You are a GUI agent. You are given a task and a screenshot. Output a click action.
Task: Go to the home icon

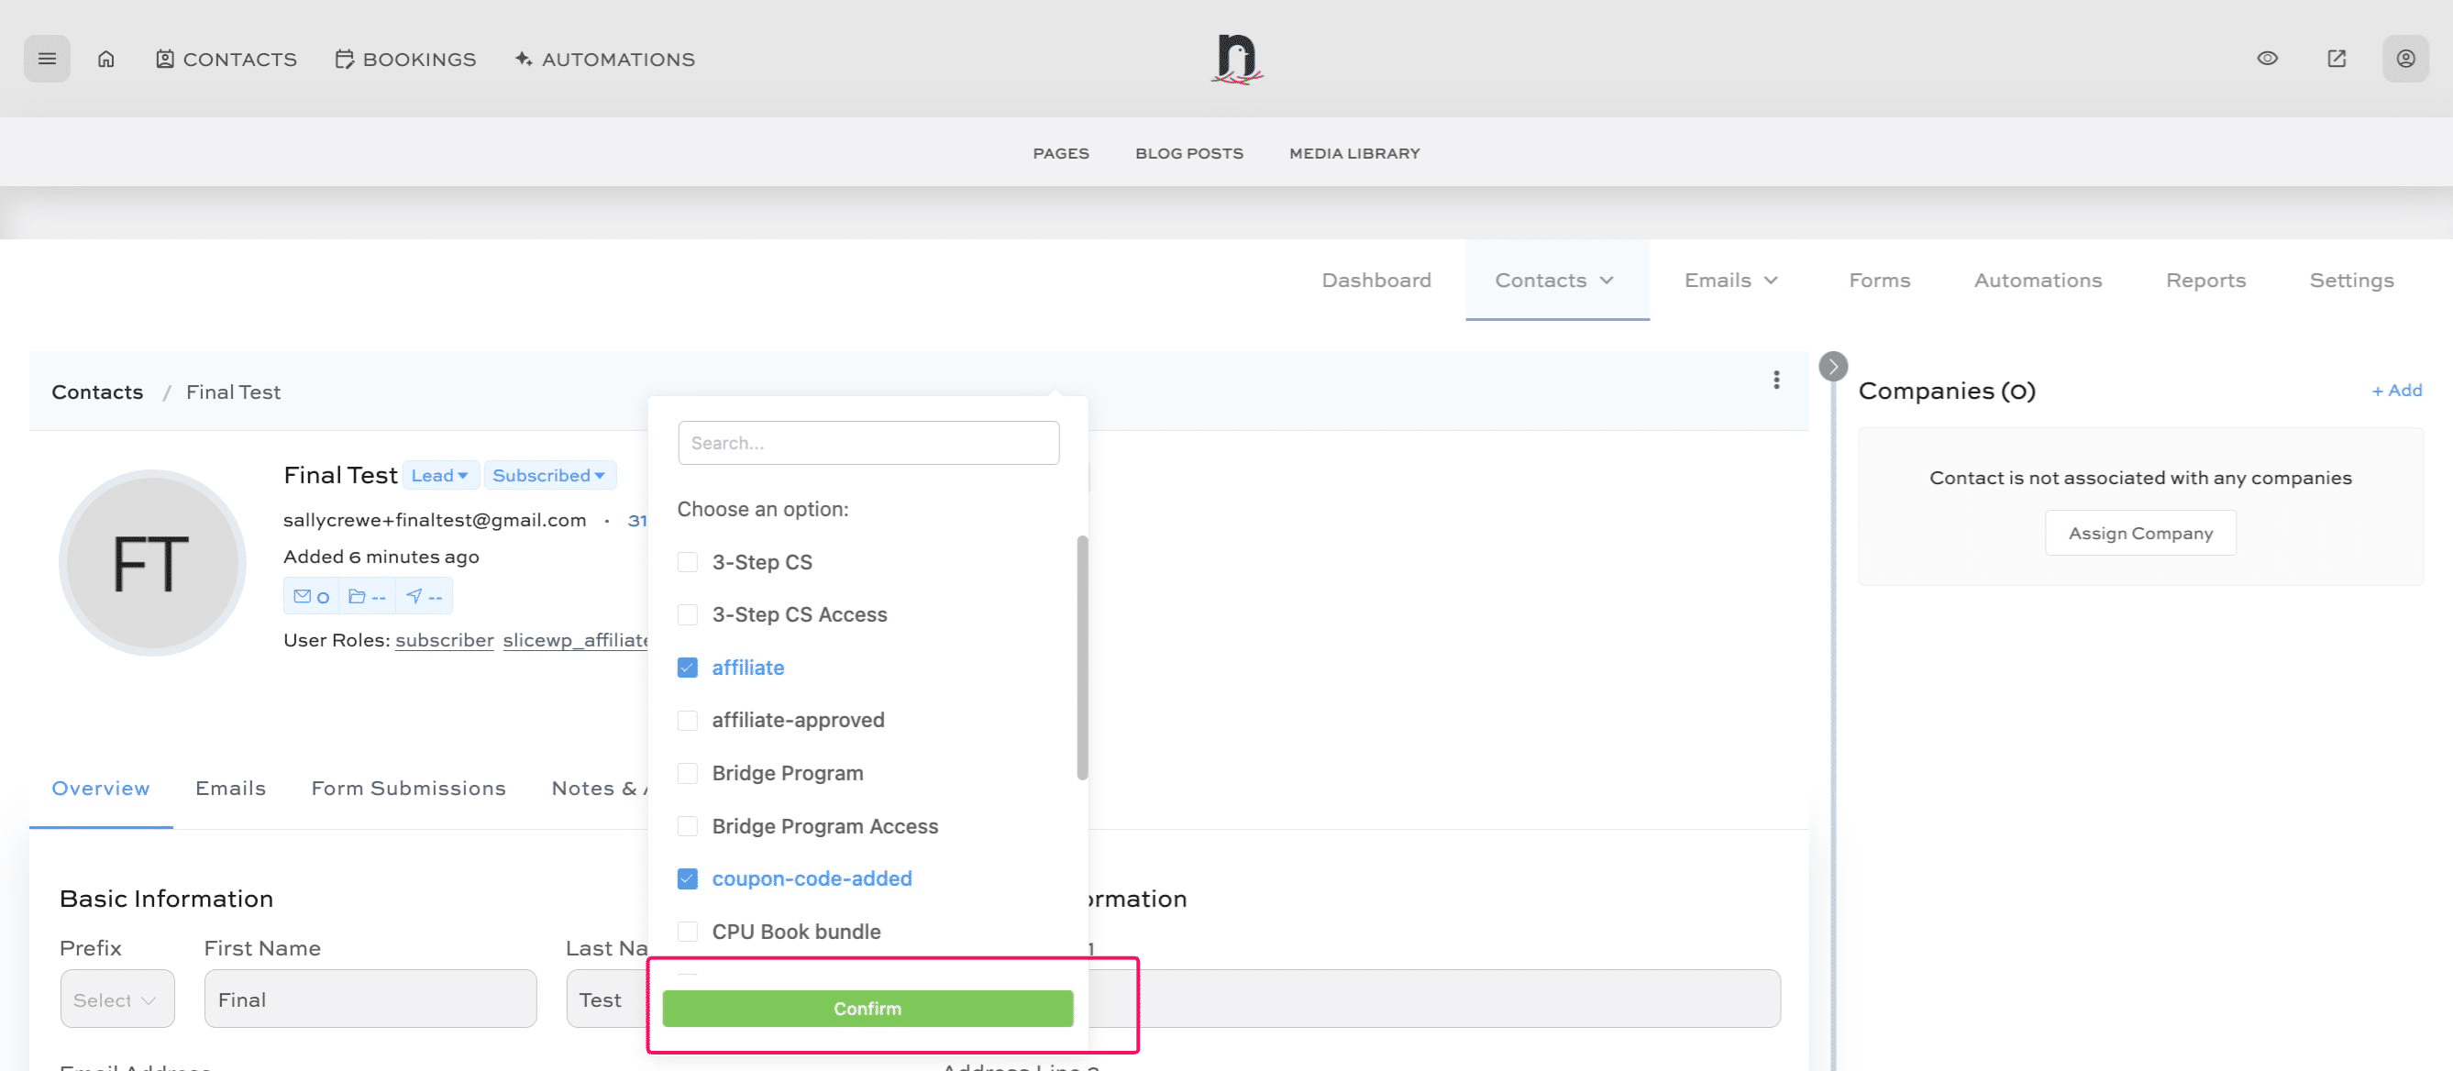click(x=105, y=59)
